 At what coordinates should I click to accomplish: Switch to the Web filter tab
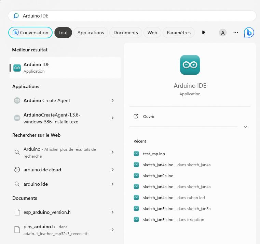pyautogui.click(x=152, y=33)
